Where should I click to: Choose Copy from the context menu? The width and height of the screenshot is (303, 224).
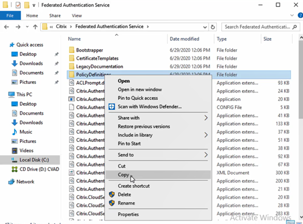point(123,175)
